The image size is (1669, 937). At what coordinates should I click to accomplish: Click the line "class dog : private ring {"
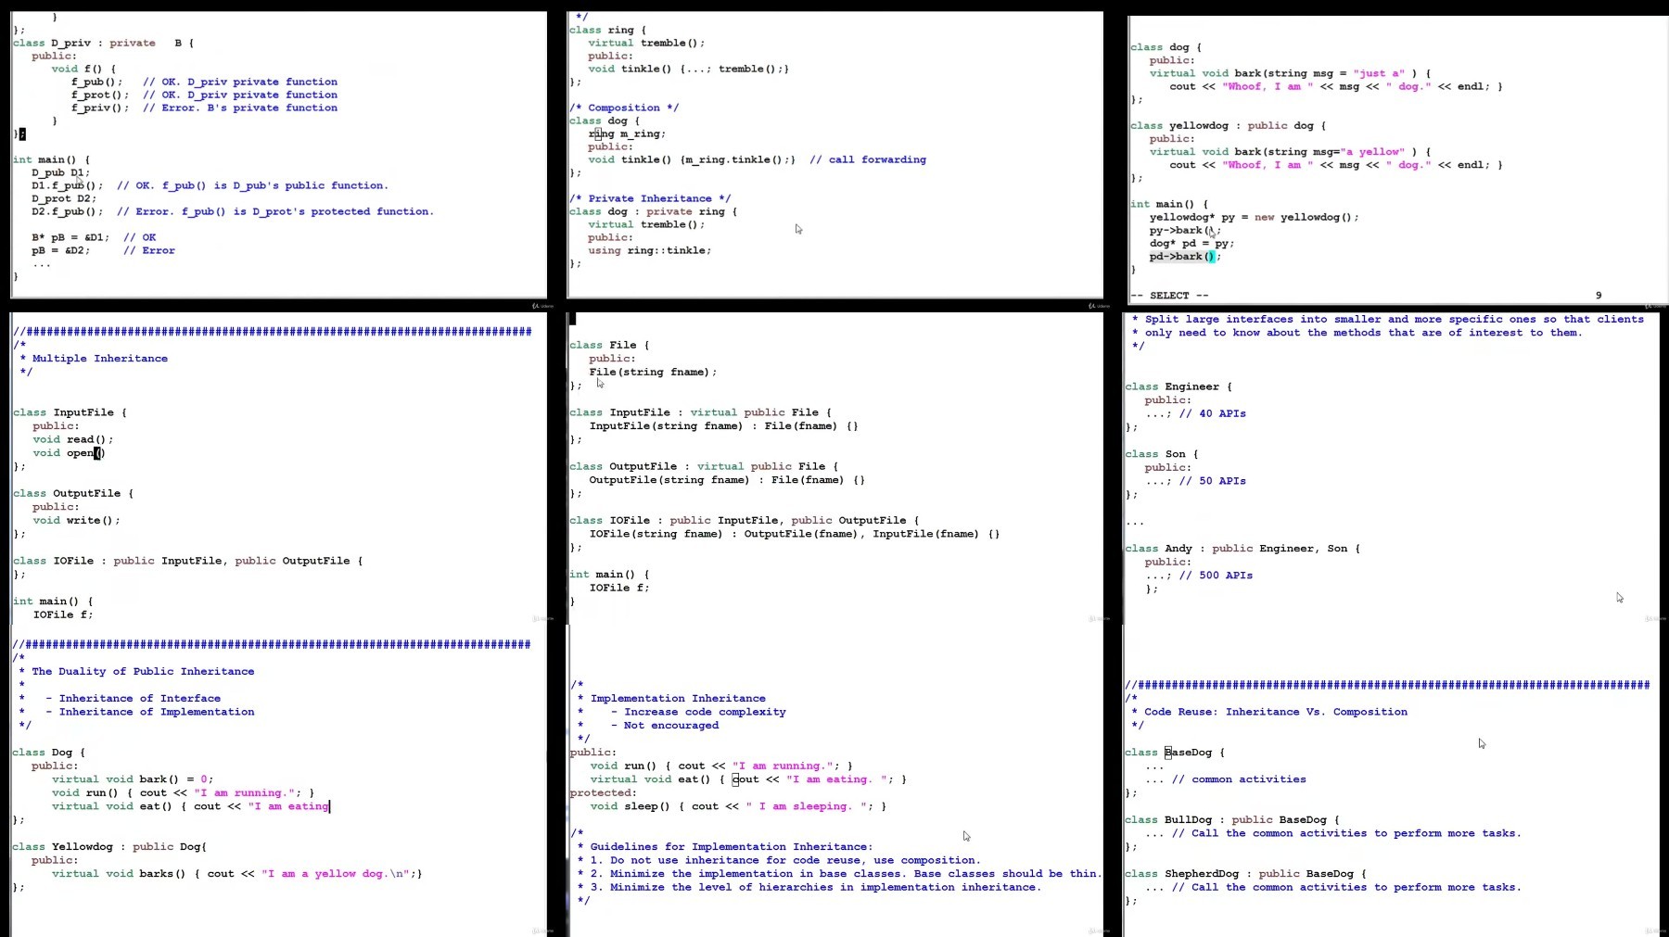653,211
